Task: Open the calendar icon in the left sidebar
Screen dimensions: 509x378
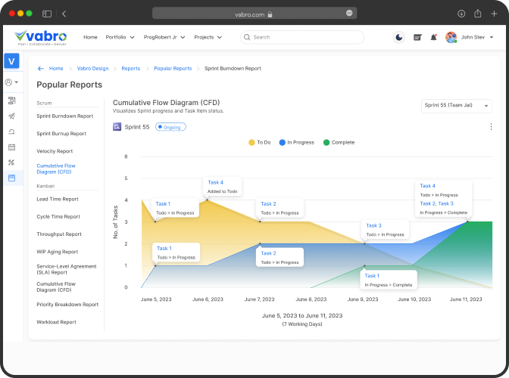Action: click(x=11, y=147)
